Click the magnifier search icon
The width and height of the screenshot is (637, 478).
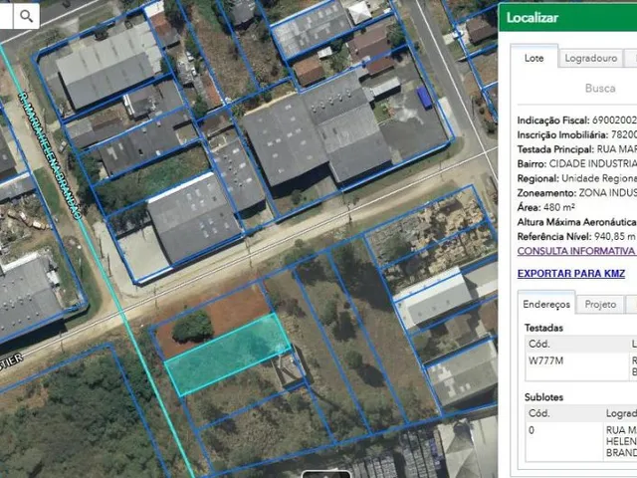coord(27,16)
